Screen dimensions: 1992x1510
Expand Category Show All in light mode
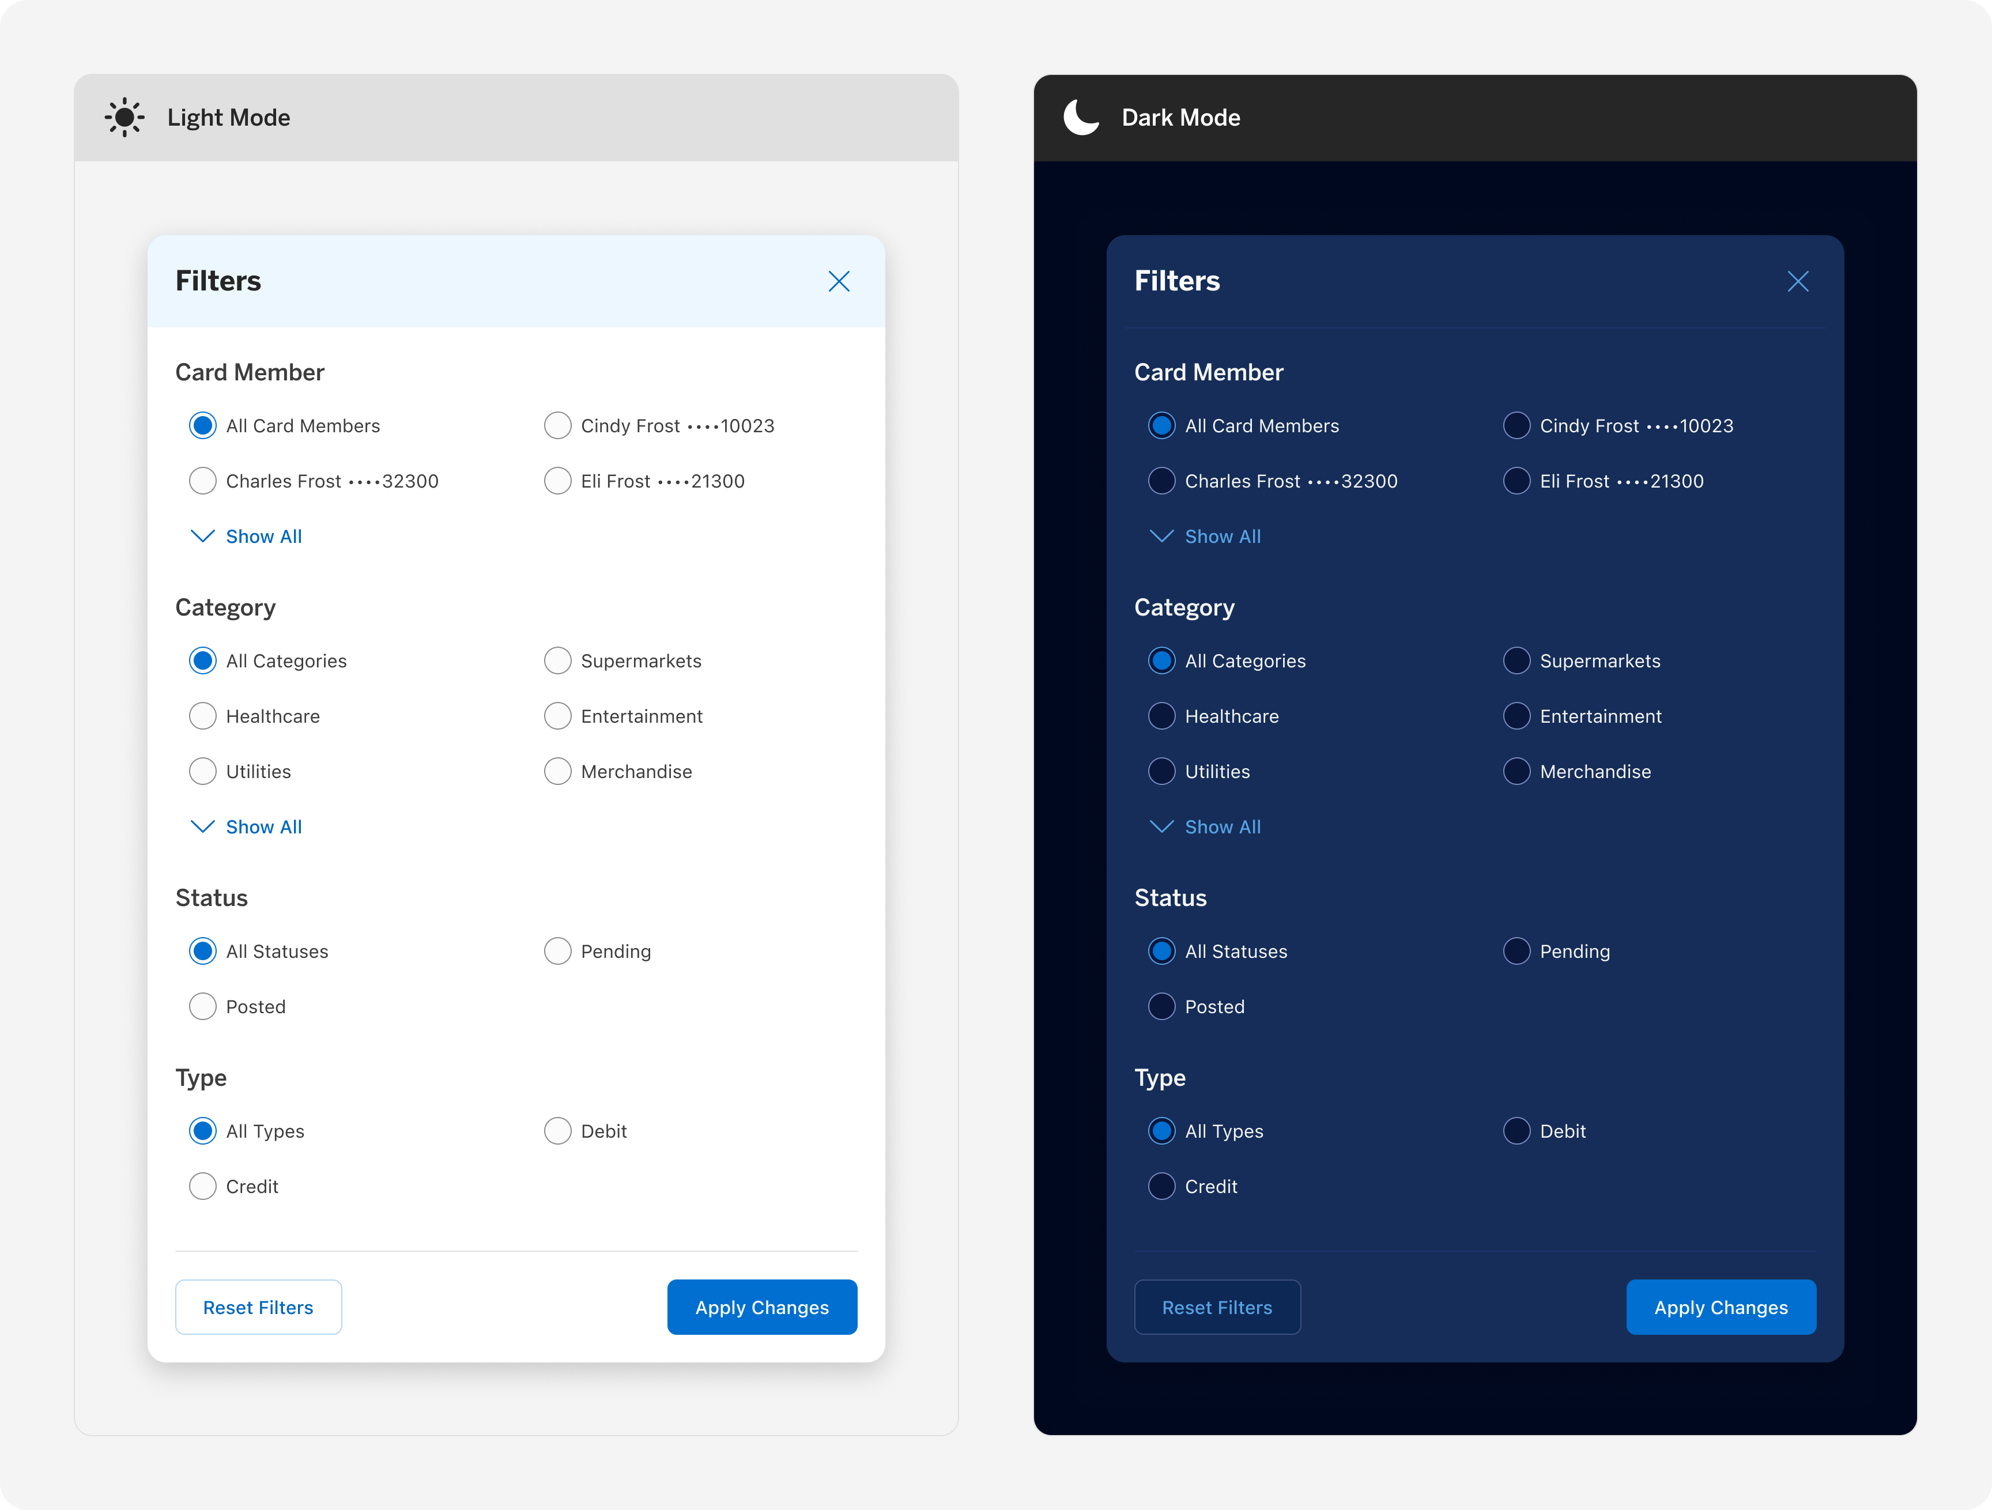pyautogui.click(x=247, y=826)
